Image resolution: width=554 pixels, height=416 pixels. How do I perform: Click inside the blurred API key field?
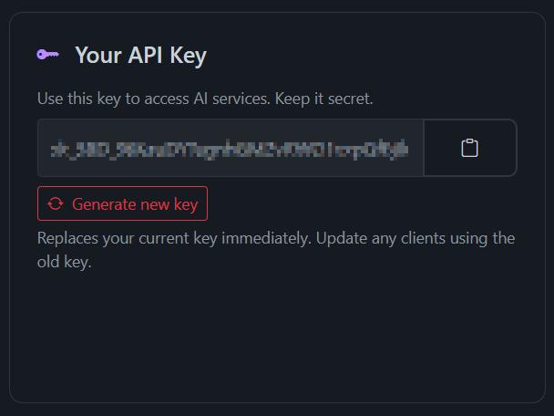[x=231, y=148]
